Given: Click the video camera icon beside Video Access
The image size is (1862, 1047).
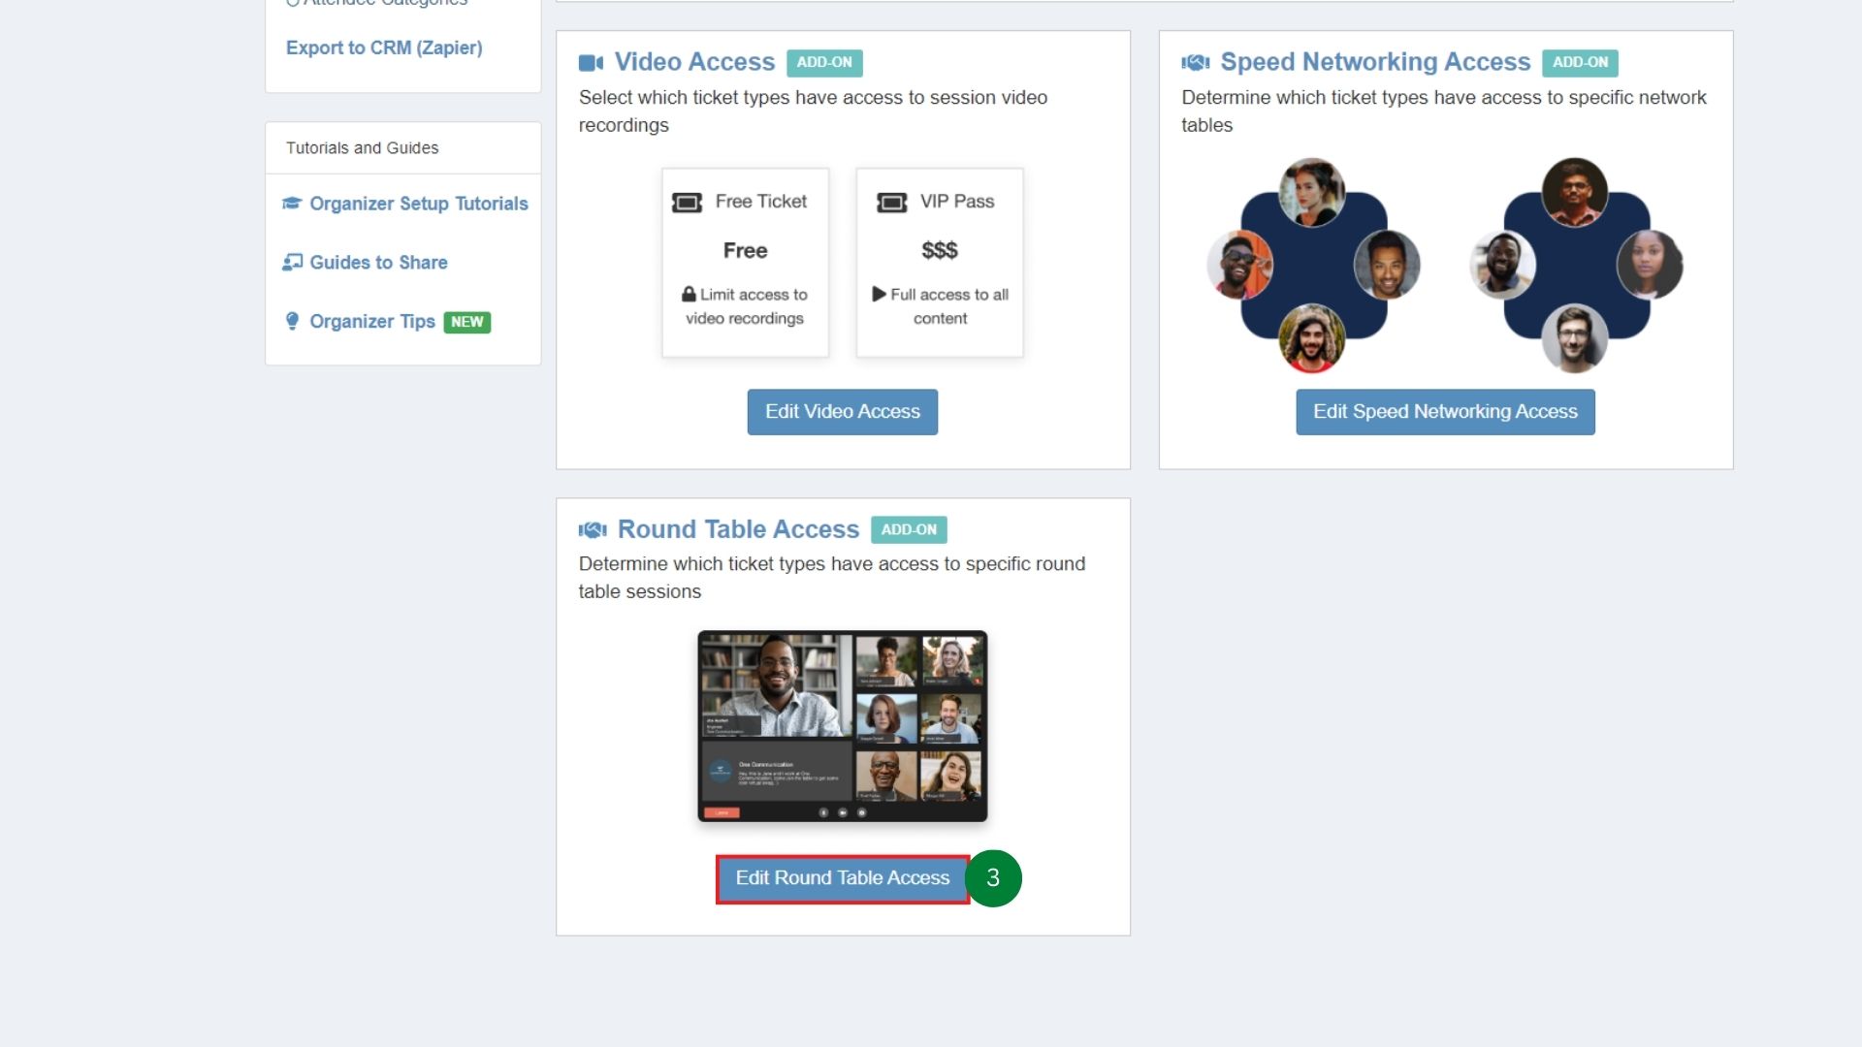Looking at the screenshot, I should [x=591, y=63].
